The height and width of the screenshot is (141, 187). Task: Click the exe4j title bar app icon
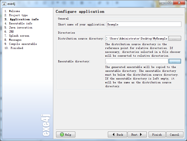[x=4, y=4]
